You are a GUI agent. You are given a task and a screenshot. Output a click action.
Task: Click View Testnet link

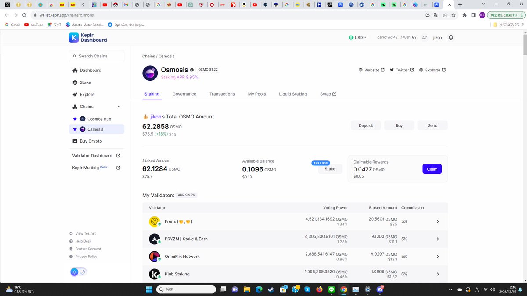(83, 233)
